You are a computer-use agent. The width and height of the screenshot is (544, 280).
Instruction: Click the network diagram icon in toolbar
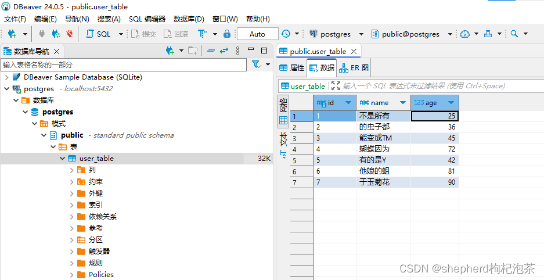(488, 34)
